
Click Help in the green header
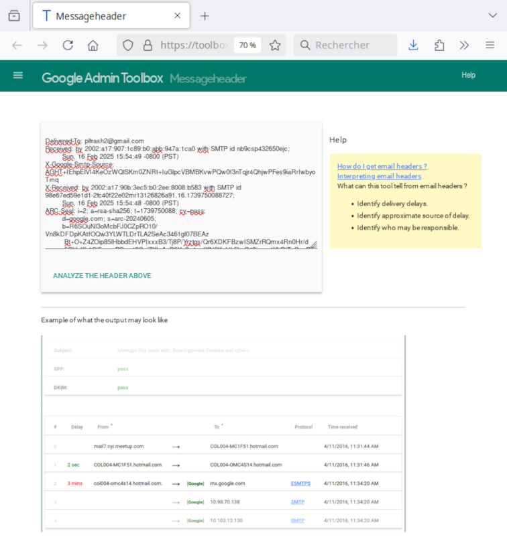[468, 75]
